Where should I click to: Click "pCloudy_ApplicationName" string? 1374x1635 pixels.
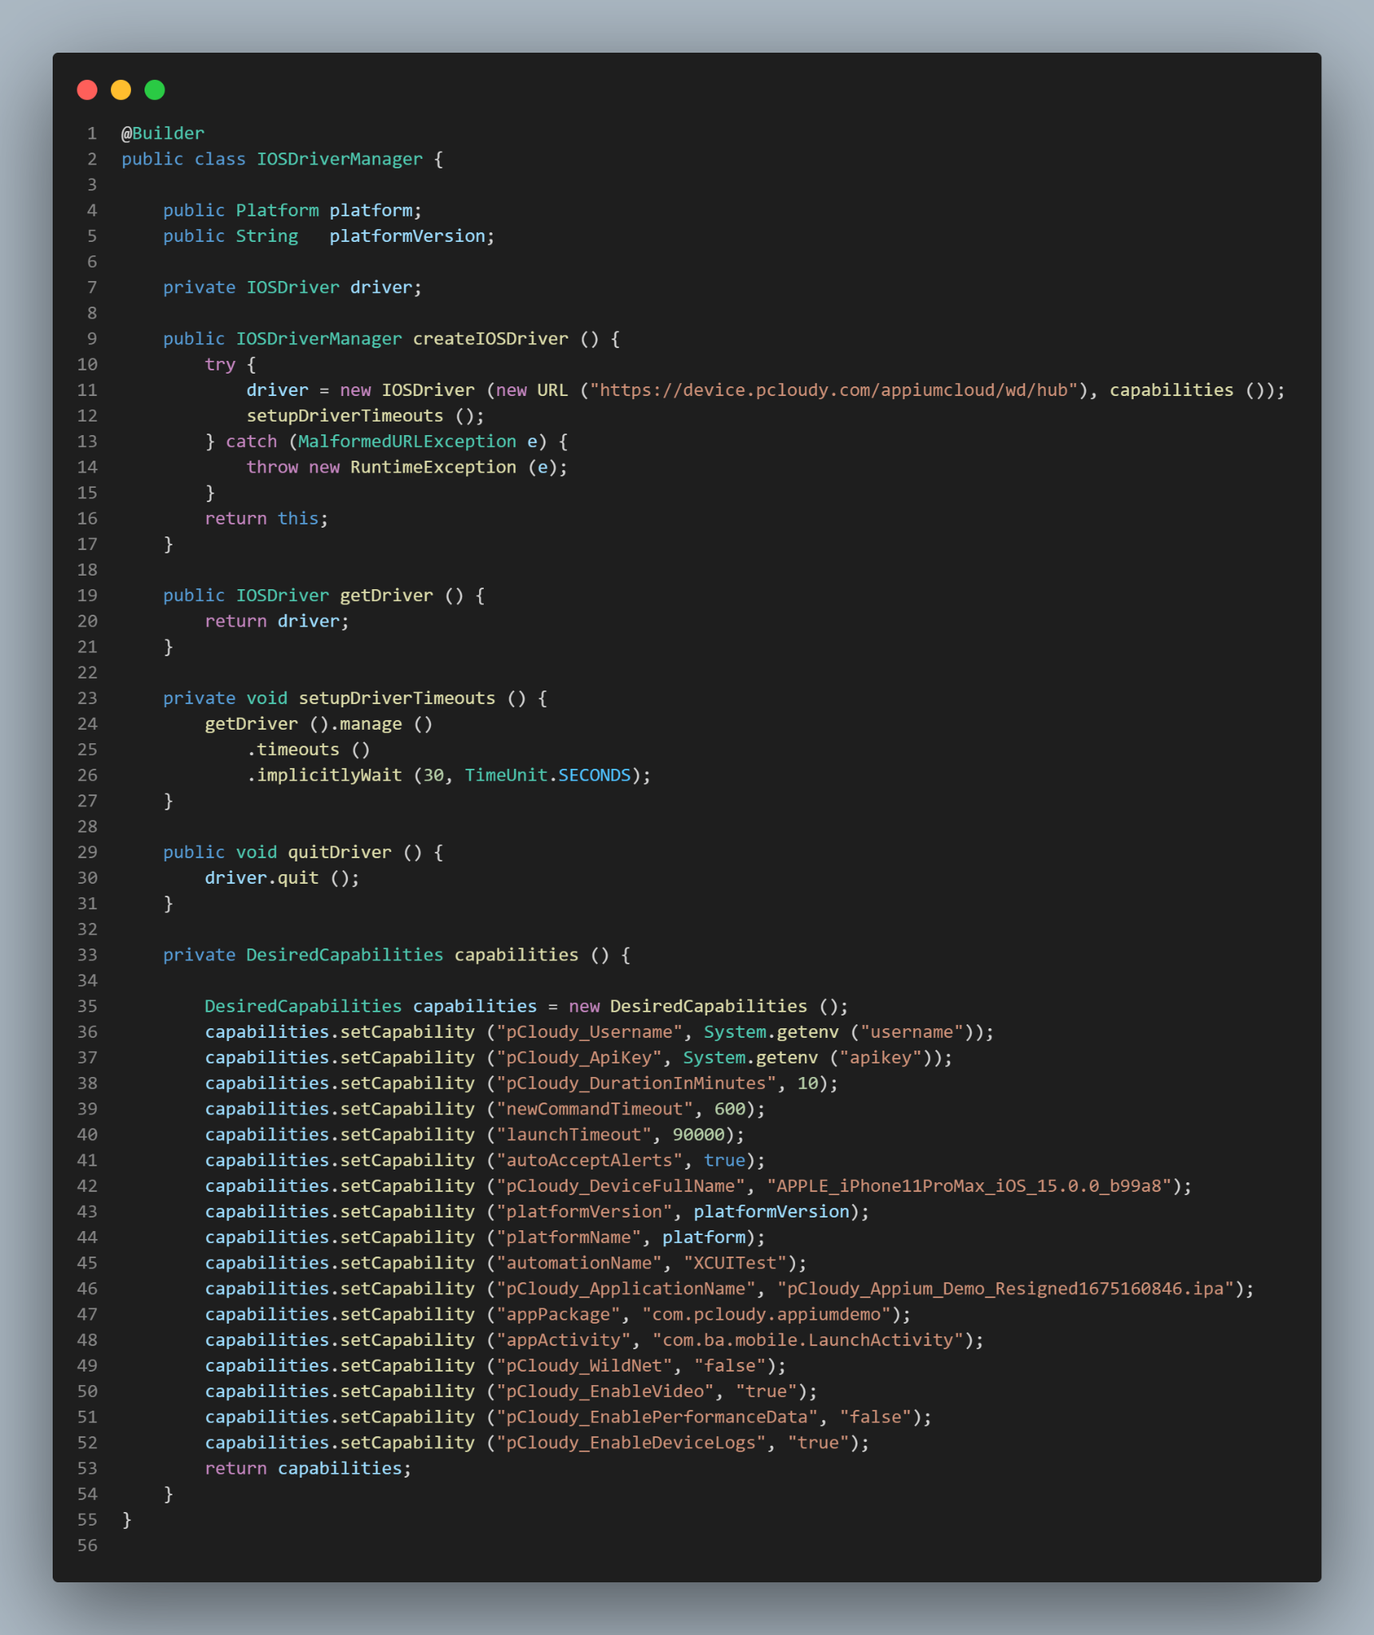pos(626,1289)
